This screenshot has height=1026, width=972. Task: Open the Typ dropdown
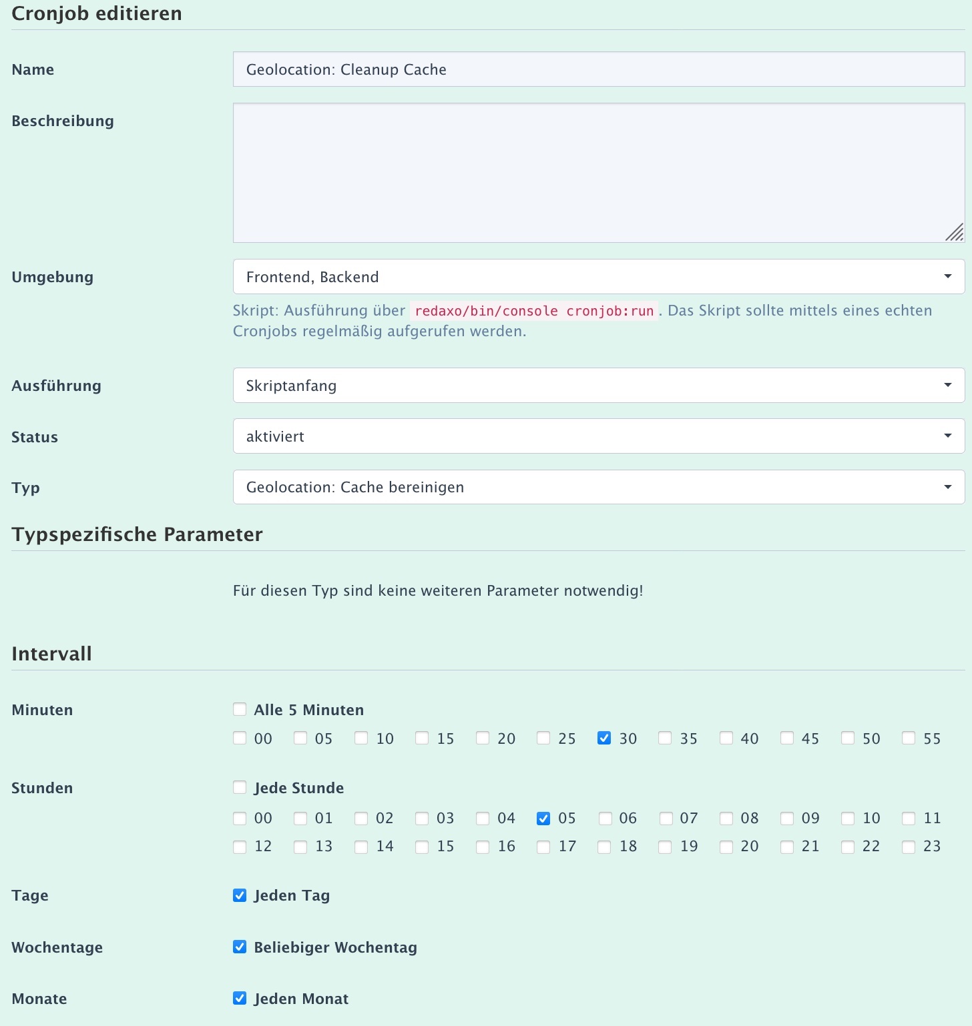pos(599,487)
